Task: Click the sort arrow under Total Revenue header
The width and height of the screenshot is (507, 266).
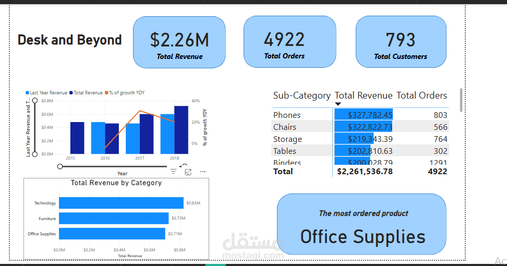Action: tap(338, 104)
